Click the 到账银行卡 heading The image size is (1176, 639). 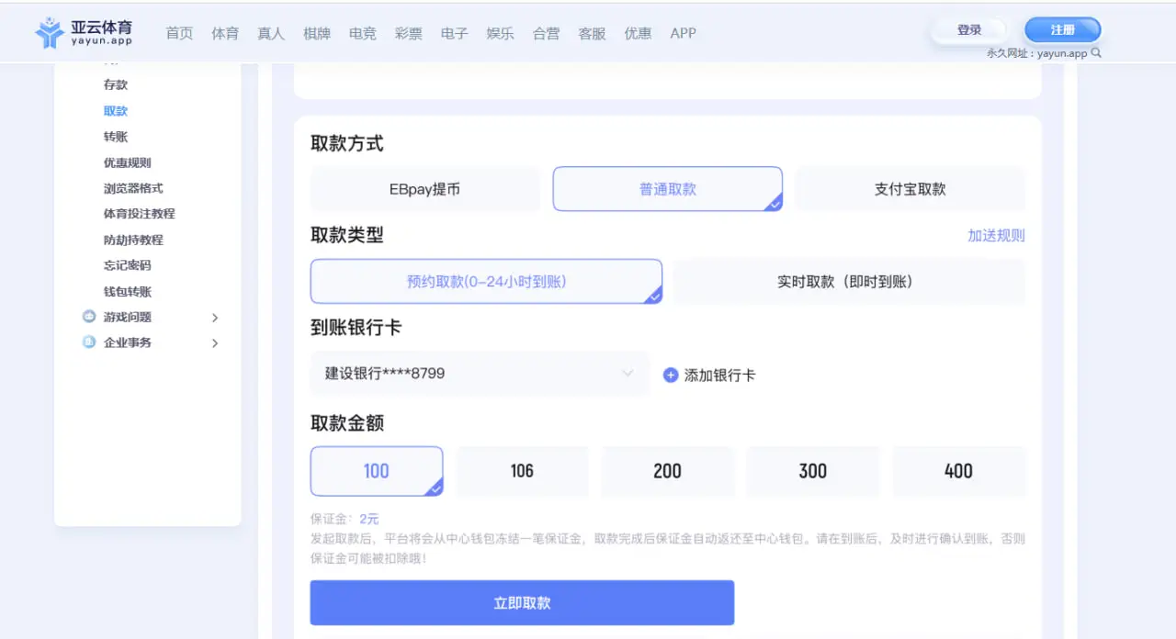click(x=356, y=328)
